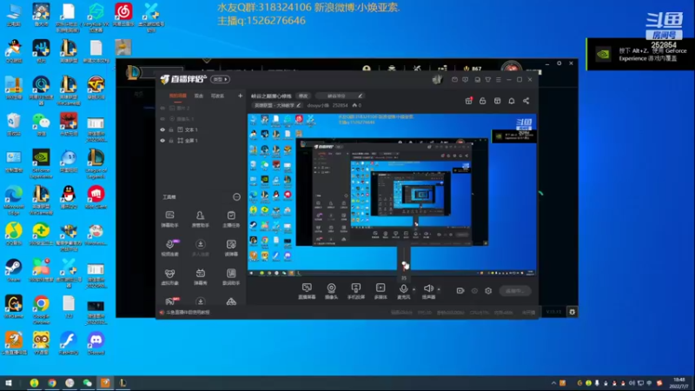The height and width of the screenshot is (391, 695).
Task: Switch to League client in taskbar
Action: click(x=122, y=383)
